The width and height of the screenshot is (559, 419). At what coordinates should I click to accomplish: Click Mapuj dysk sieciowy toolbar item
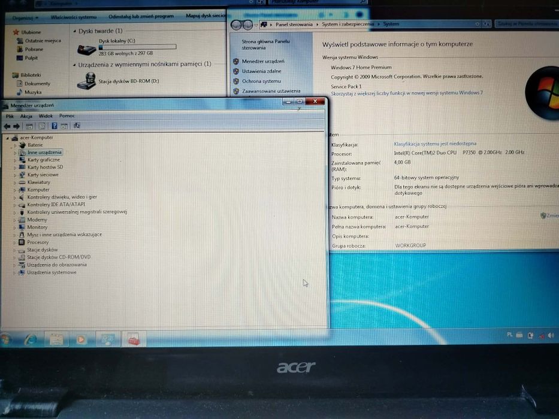pyautogui.click(x=206, y=16)
